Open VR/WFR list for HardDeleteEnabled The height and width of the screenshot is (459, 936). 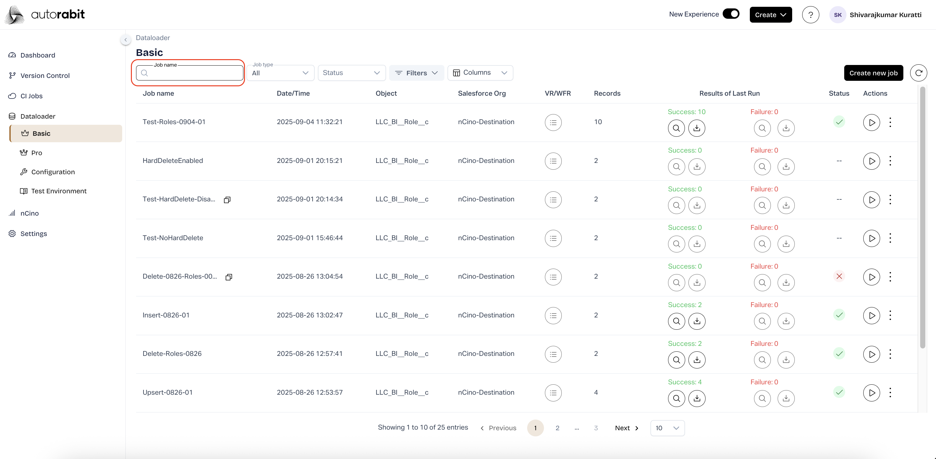(553, 161)
